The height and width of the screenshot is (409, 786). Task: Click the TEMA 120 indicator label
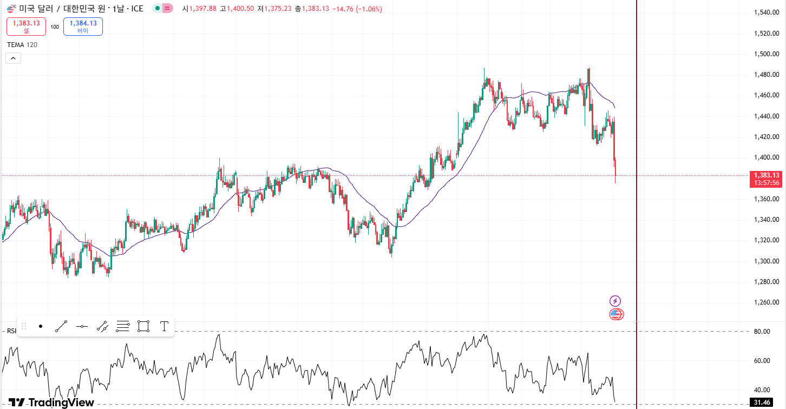22,44
